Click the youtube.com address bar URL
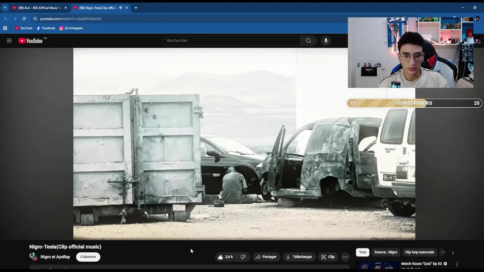 [x=70, y=19]
